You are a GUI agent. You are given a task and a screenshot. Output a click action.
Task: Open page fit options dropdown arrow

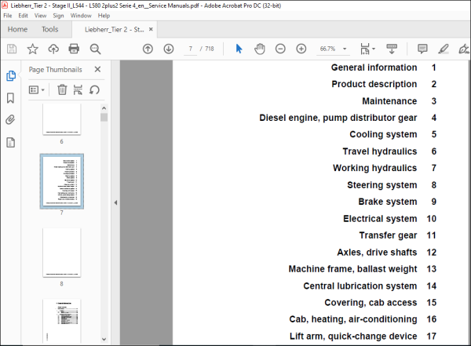[374, 49]
